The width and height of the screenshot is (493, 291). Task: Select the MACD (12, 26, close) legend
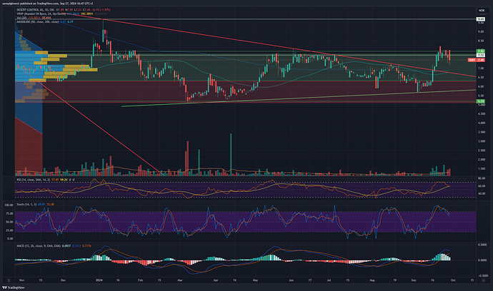[54, 246]
